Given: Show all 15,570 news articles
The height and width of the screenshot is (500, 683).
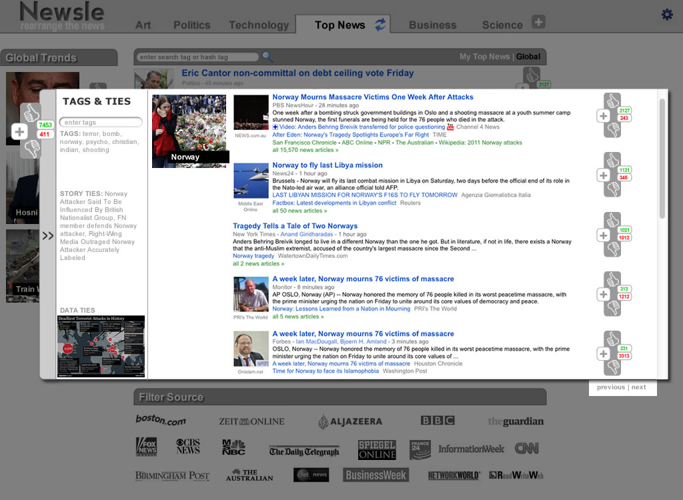Looking at the screenshot, I should click(305, 150).
